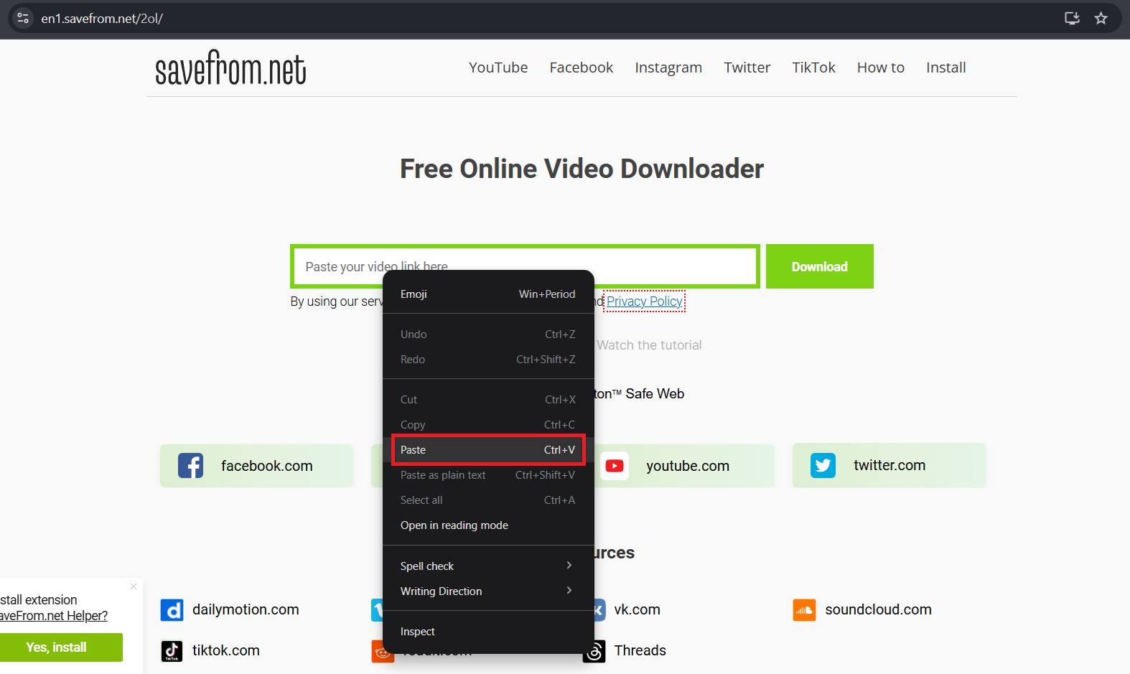
Task: Open the Facebook nav link
Action: point(582,67)
